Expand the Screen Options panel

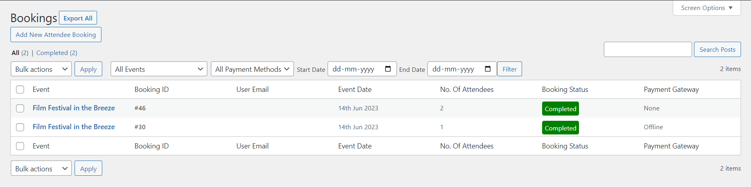(706, 8)
